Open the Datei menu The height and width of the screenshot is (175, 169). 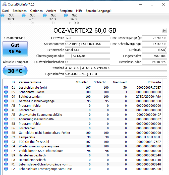[x=6, y=11]
